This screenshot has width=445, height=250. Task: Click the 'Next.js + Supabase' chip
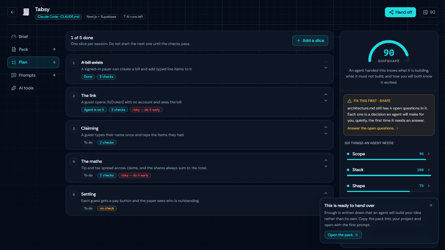coord(101,17)
